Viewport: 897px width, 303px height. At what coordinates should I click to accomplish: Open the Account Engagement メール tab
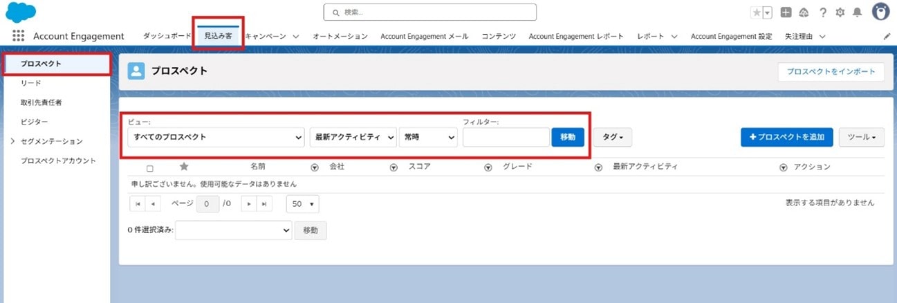(x=425, y=36)
